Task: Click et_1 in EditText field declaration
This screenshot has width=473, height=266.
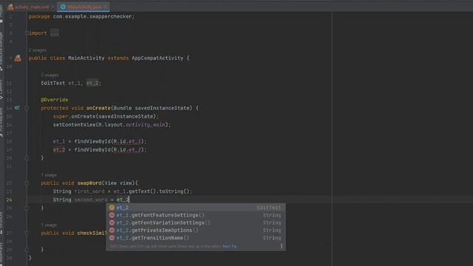Action: pos(74,83)
